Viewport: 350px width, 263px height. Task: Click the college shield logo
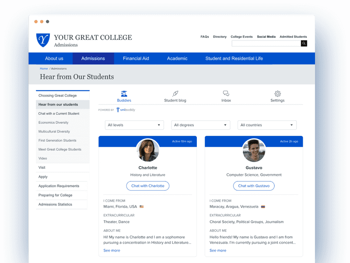coord(43,40)
